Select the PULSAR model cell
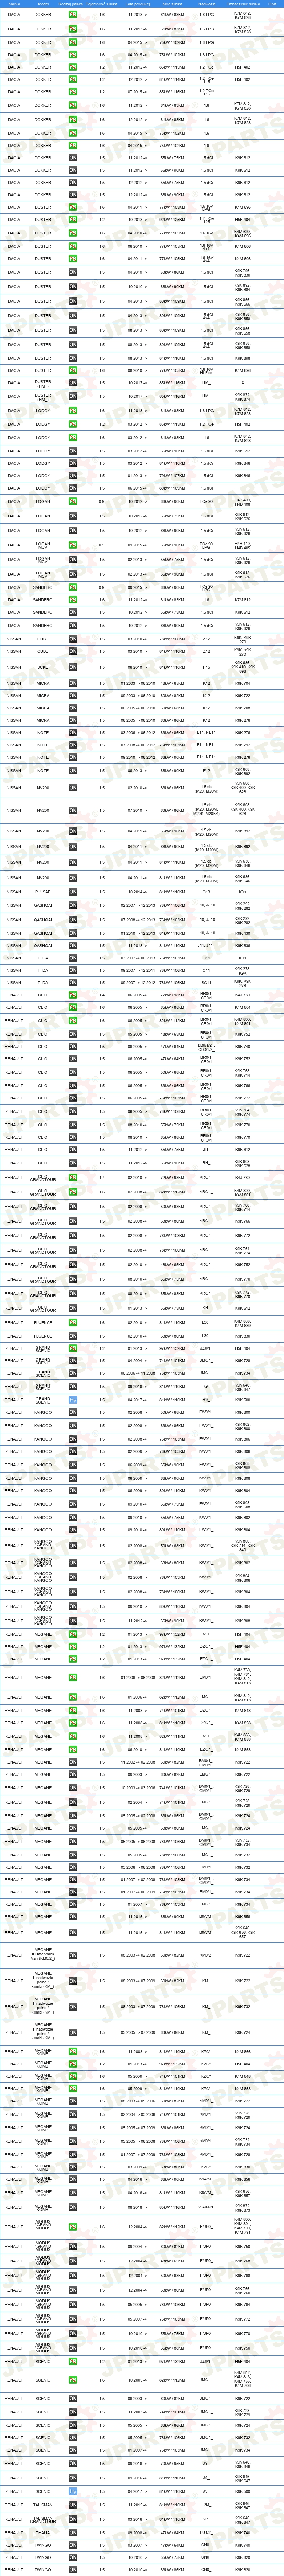This screenshot has width=284, height=2576. 43,892
